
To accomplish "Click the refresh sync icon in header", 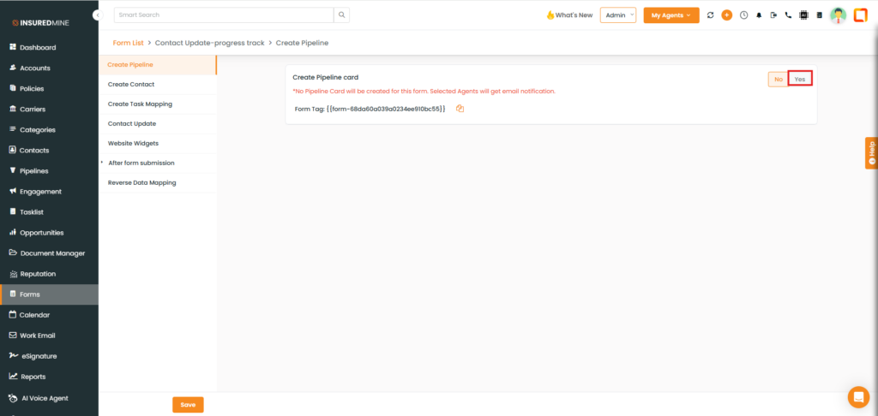I will (710, 15).
